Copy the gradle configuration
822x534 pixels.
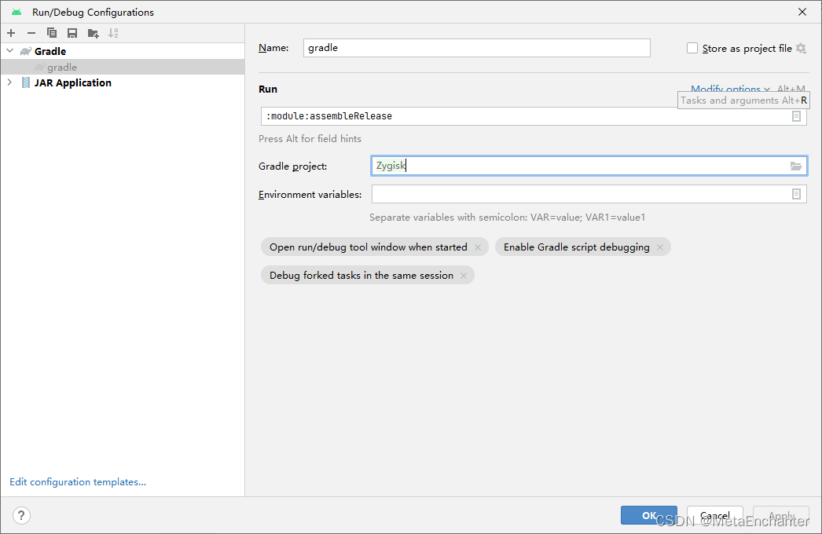51,33
